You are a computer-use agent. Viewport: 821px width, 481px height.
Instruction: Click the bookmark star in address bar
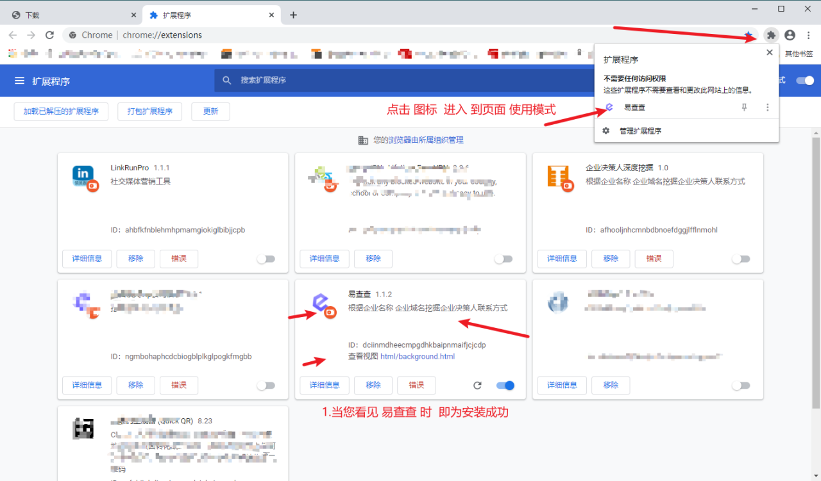tap(748, 35)
